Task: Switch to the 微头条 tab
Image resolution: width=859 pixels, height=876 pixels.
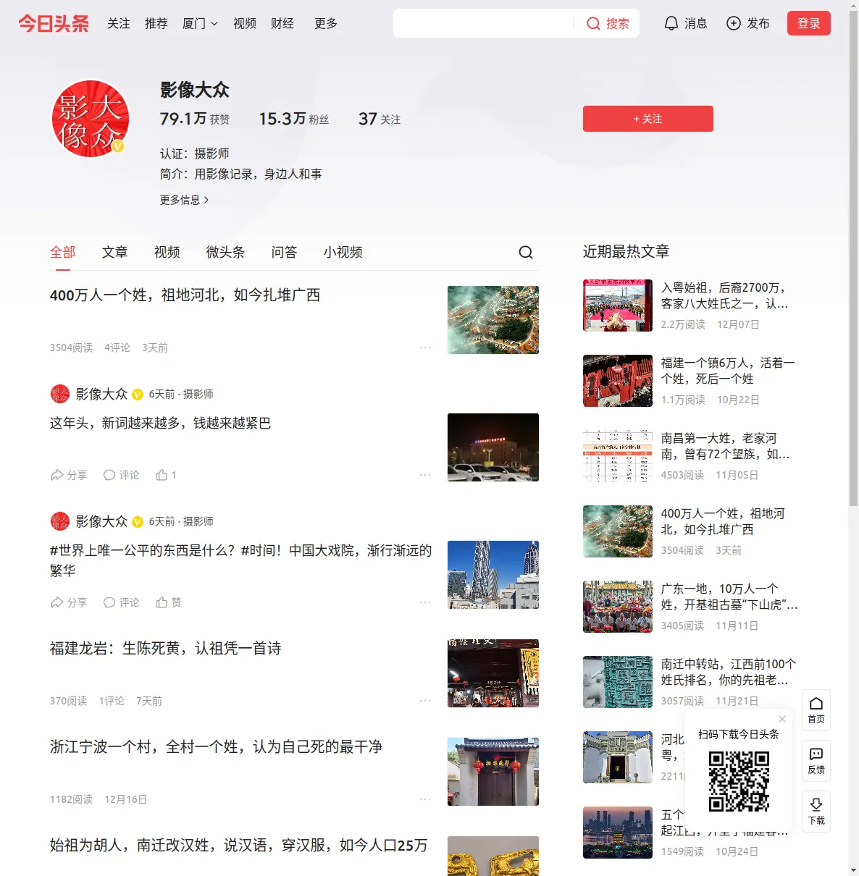Action: 226,252
